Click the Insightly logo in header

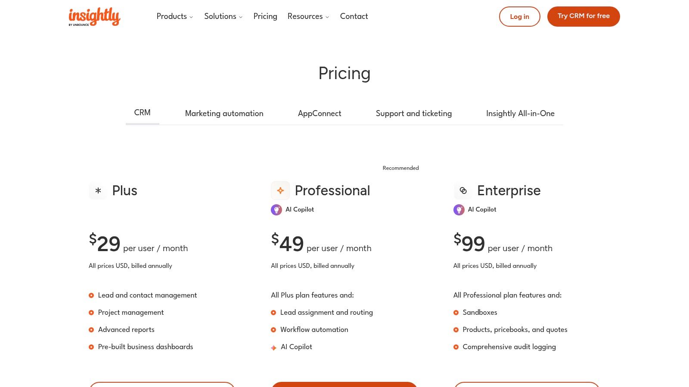[x=94, y=17]
